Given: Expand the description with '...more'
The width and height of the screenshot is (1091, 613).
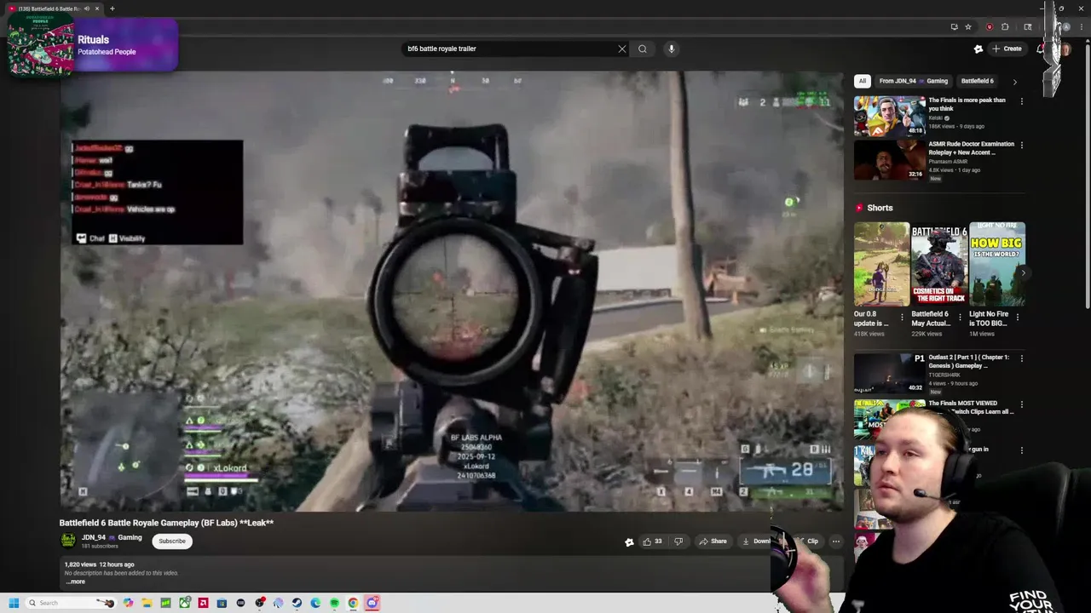Looking at the screenshot, I should click(x=76, y=581).
